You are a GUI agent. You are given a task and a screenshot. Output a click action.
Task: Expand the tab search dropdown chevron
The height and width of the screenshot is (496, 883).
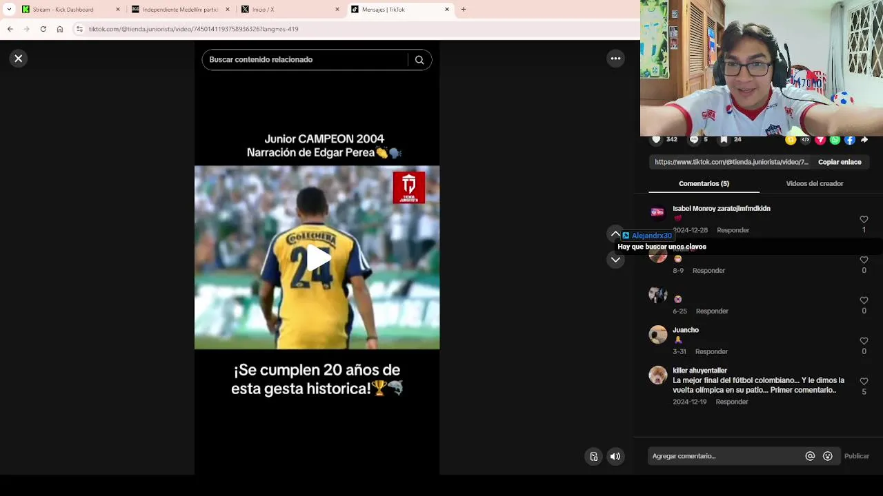coord(9,10)
